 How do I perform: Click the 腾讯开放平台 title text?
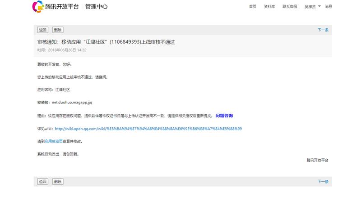click(x=62, y=7)
